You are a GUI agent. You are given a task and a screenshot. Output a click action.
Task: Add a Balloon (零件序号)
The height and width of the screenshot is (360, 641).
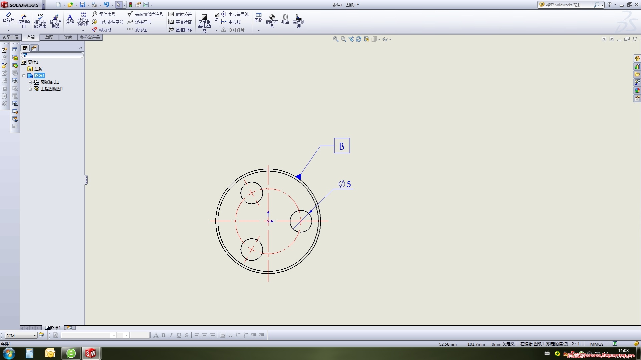tap(104, 14)
